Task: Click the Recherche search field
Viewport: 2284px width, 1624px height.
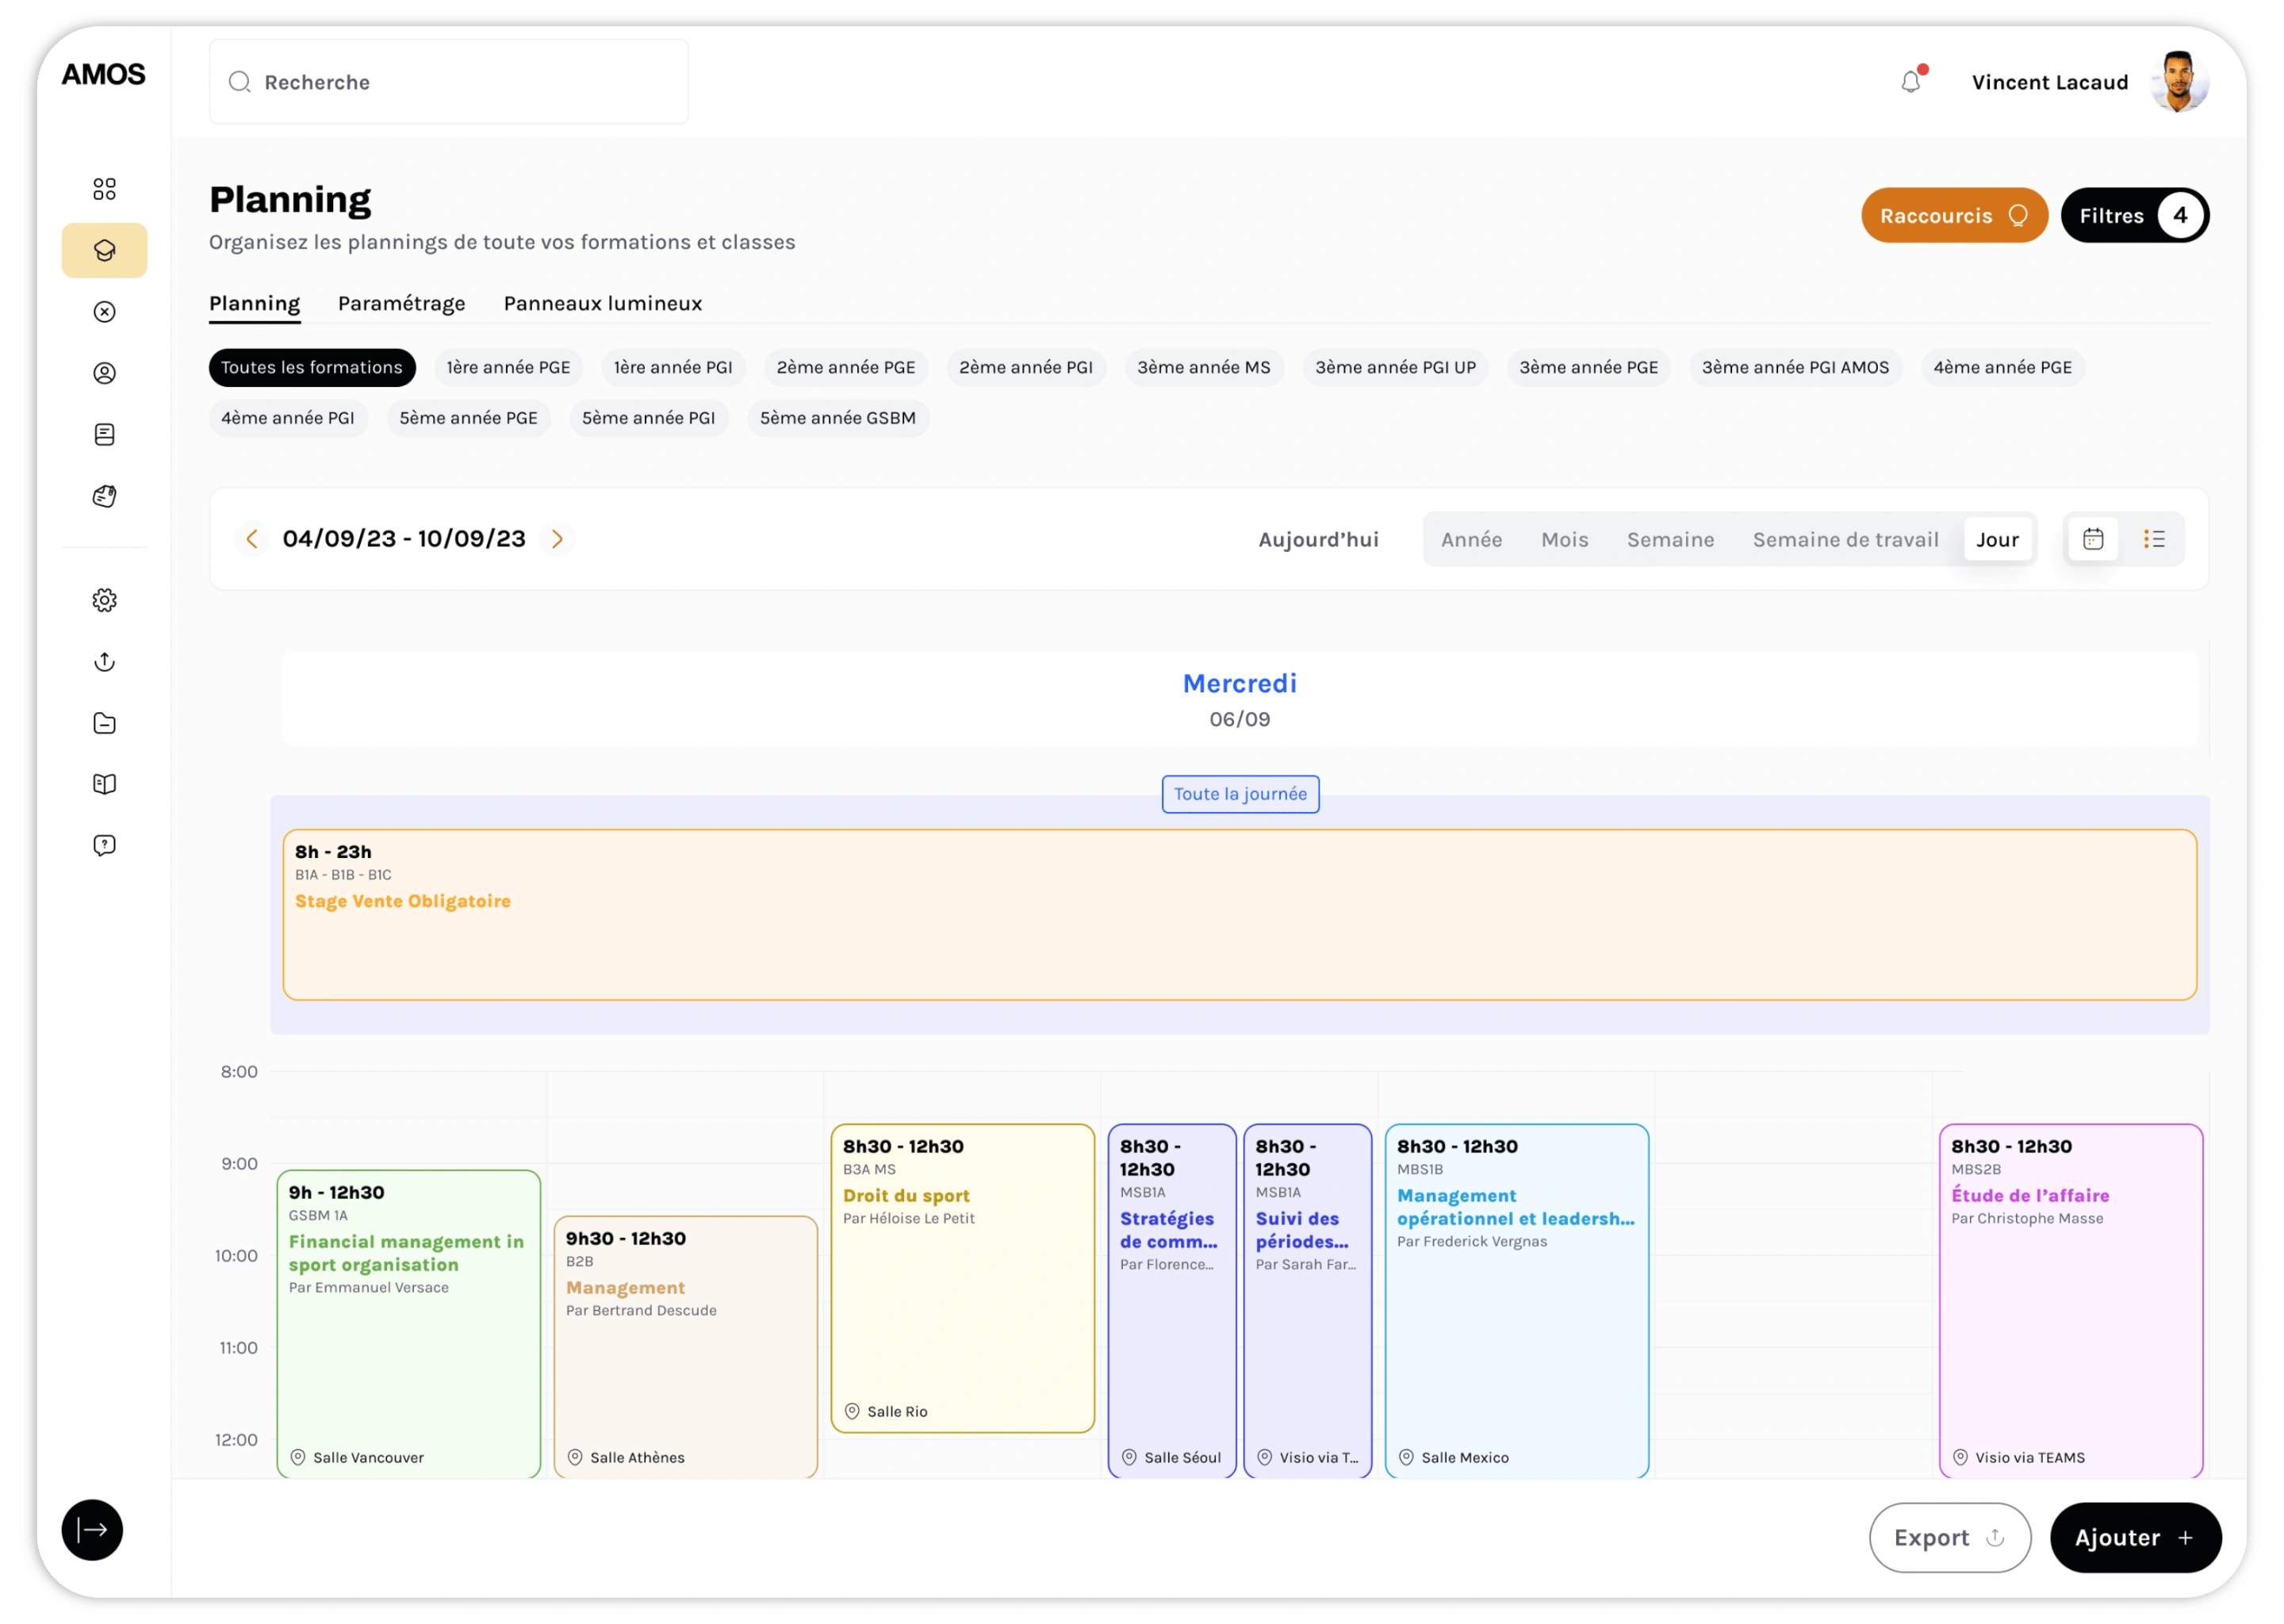Action: (450, 82)
